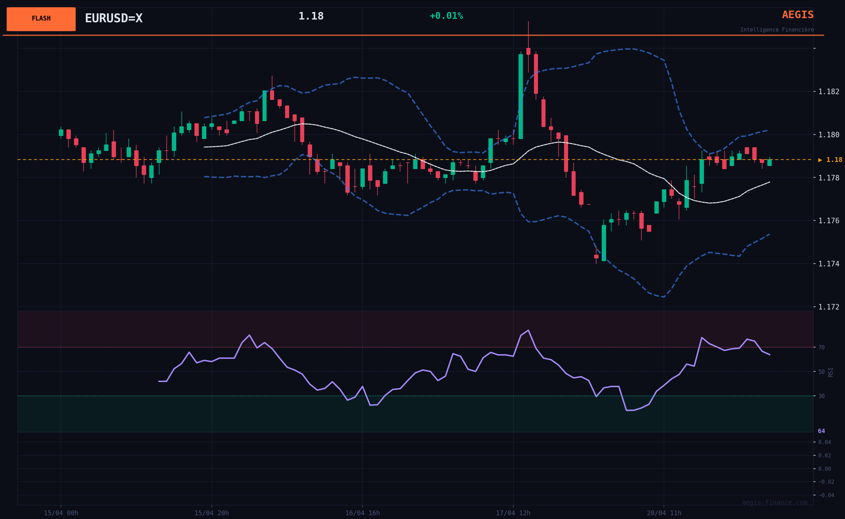The width and height of the screenshot is (845, 519).
Task: Click the EURUSD=X ticker symbol
Action: click(114, 18)
